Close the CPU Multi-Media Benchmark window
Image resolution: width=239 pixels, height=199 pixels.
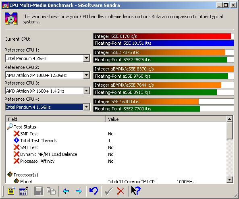pos(233,5)
